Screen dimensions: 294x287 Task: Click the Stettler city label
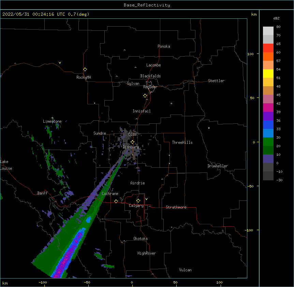[216, 81]
